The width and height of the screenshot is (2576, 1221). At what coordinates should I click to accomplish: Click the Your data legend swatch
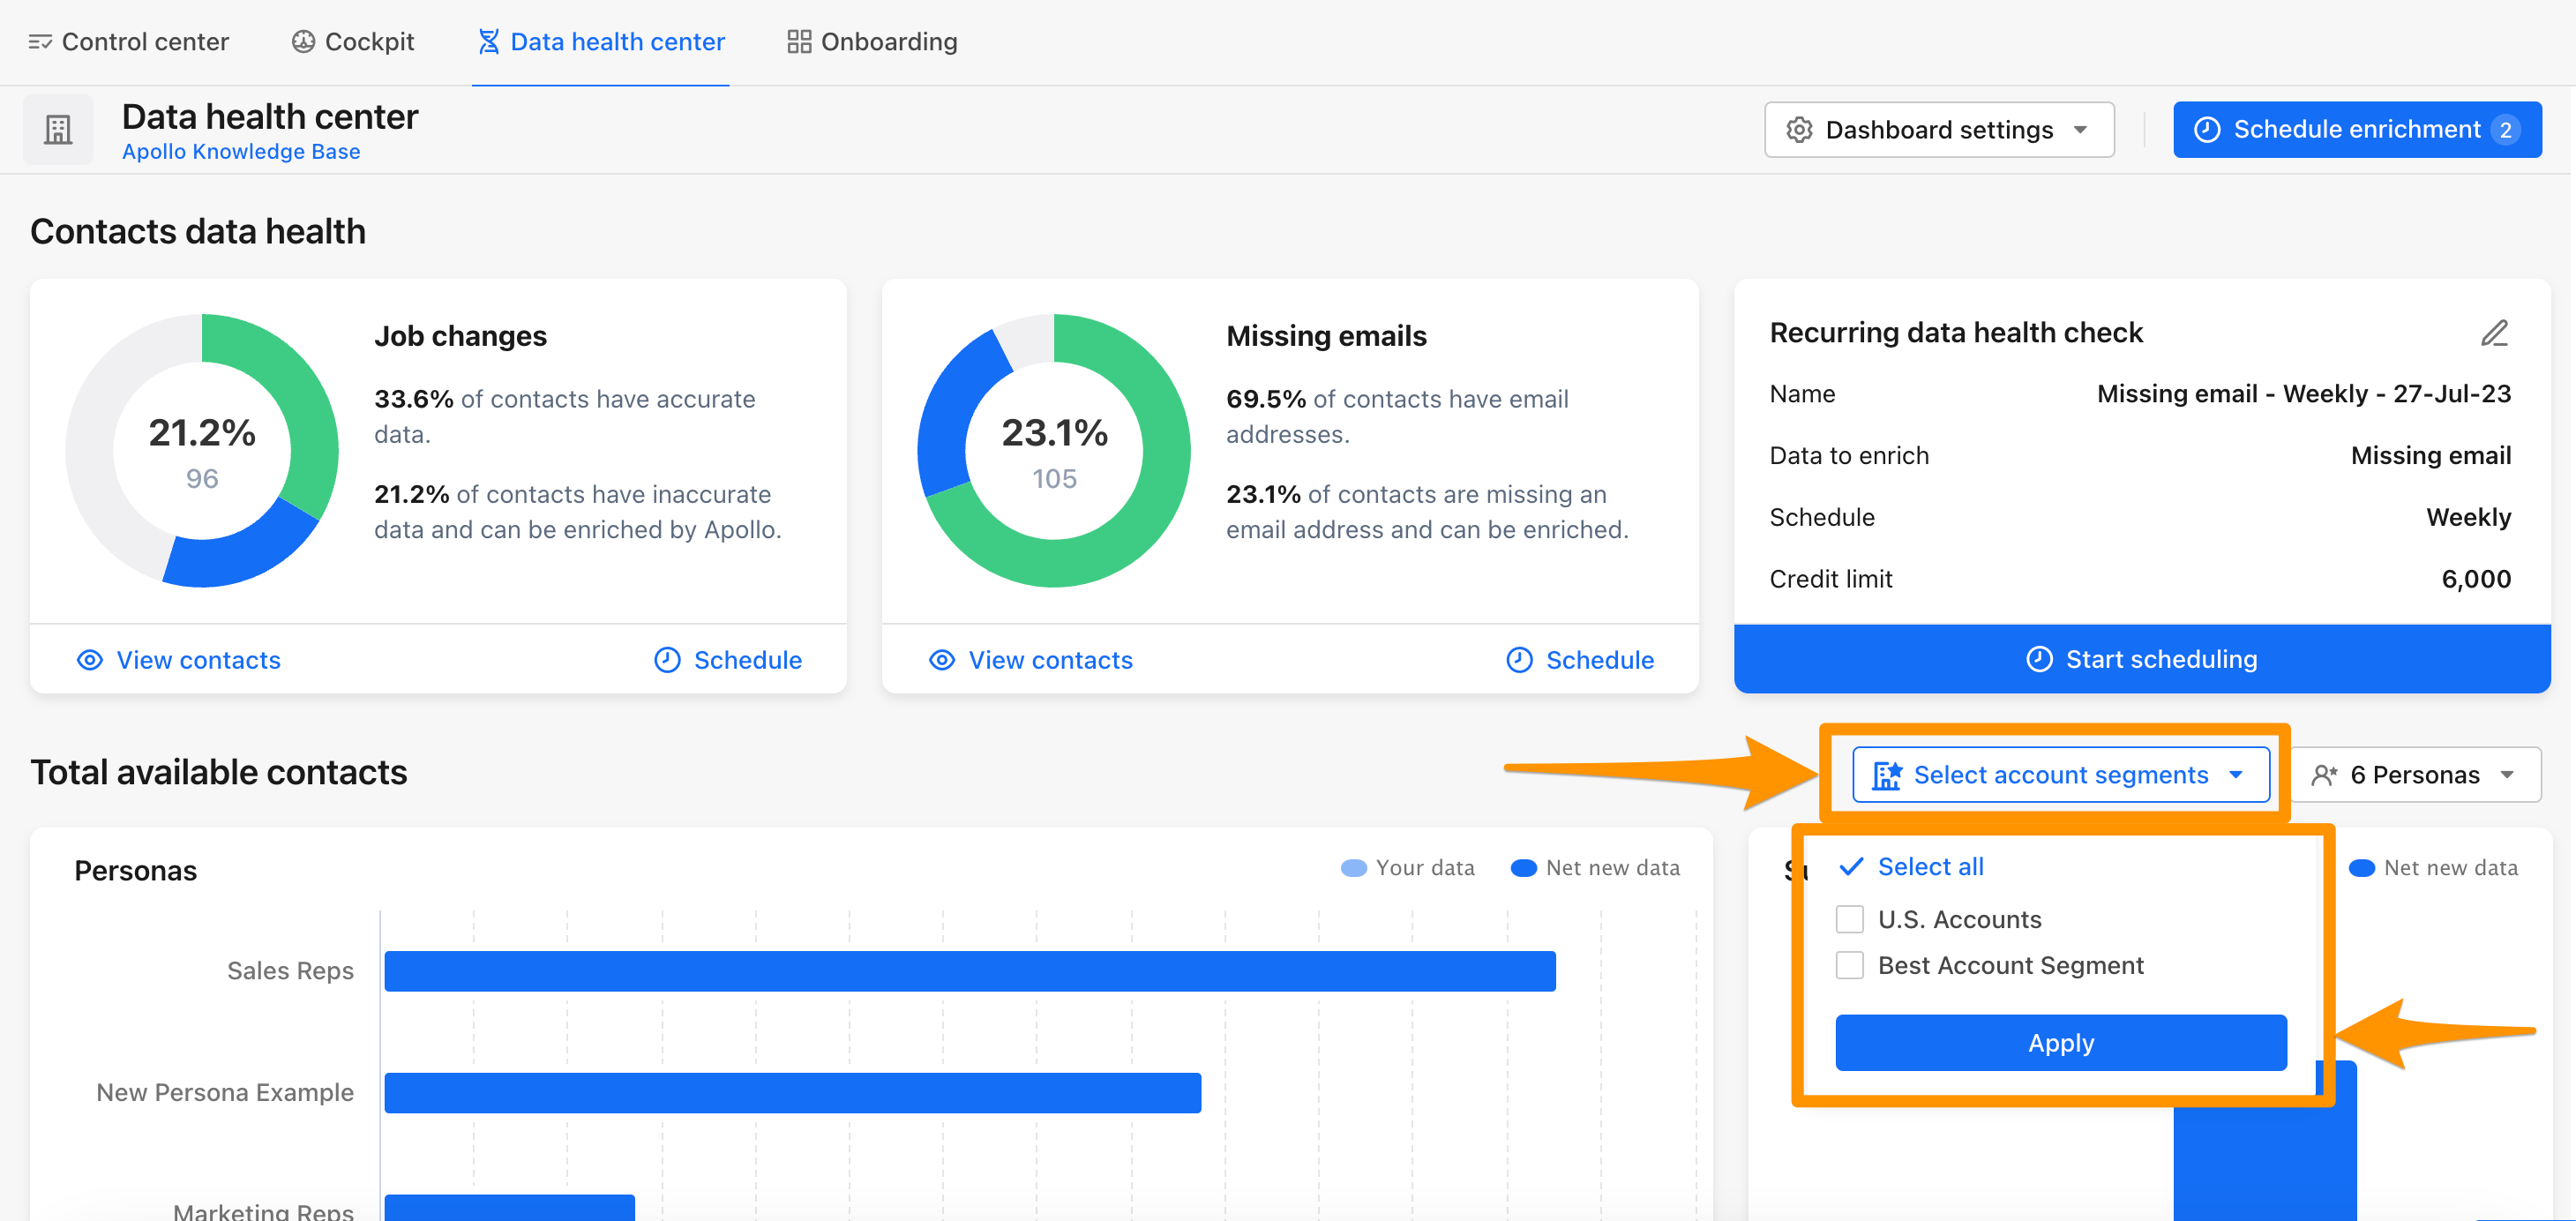click(1354, 868)
